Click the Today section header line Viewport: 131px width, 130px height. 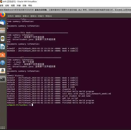tap(37, 19)
